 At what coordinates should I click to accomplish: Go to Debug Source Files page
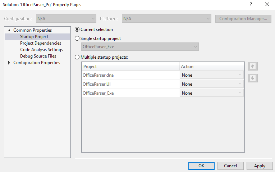(x=38, y=56)
